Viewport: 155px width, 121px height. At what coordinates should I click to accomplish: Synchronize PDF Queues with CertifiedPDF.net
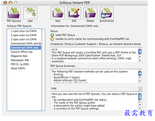tap(107, 13)
